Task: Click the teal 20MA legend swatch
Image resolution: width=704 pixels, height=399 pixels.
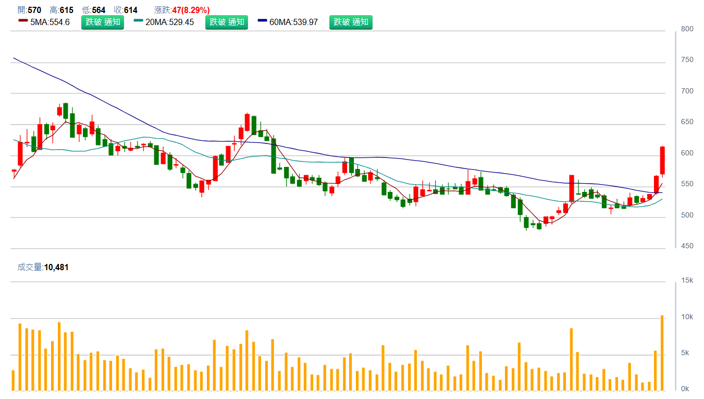Action: 138,21
